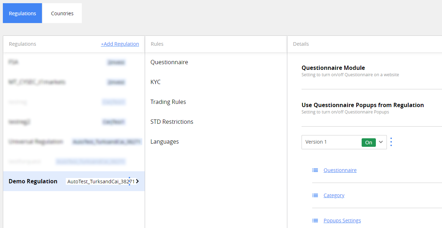Viewport: 442px width, 228px height.
Task: Click the right arrow on Demo Regulation row
Action: (137, 181)
